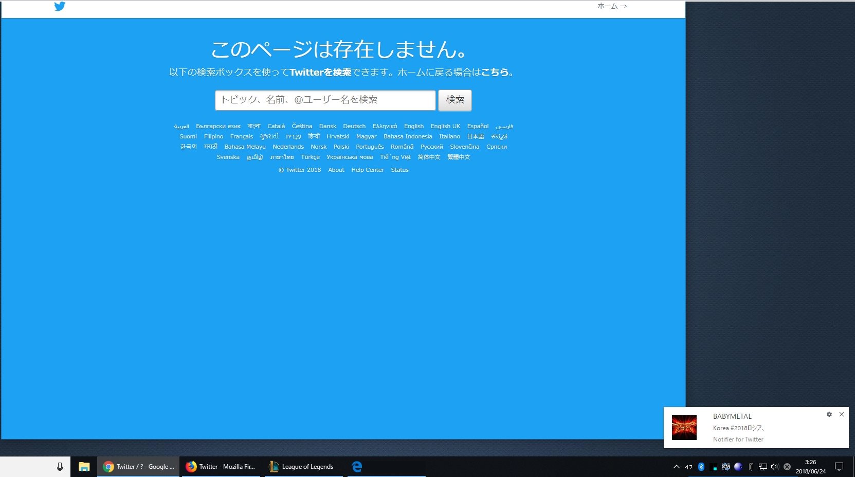This screenshot has height=477, width=855.
Task: Click network tray icon
Action: tap(763, 467)
